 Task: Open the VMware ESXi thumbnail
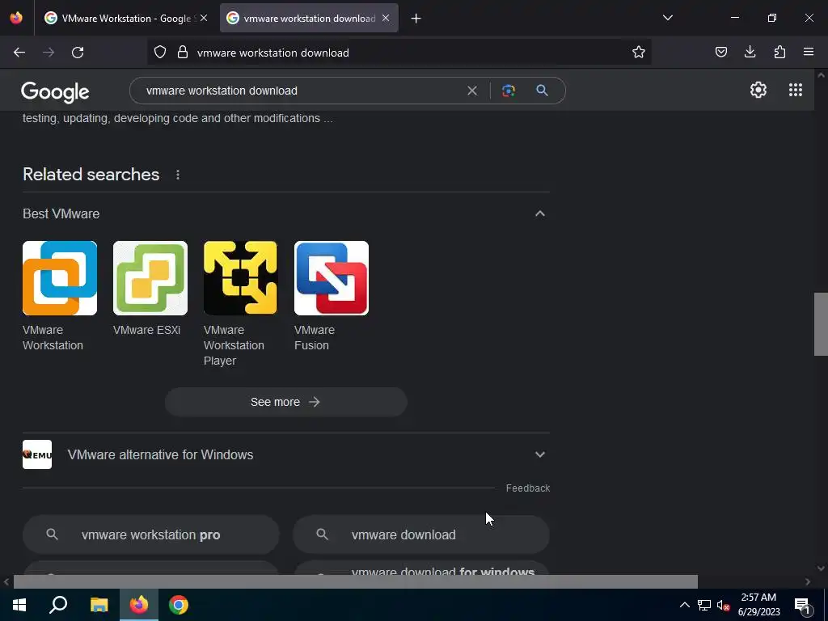point(150,278)
